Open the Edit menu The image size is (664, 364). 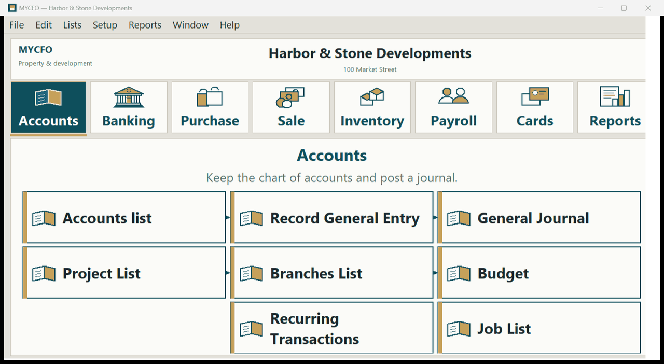coord(44,25)
